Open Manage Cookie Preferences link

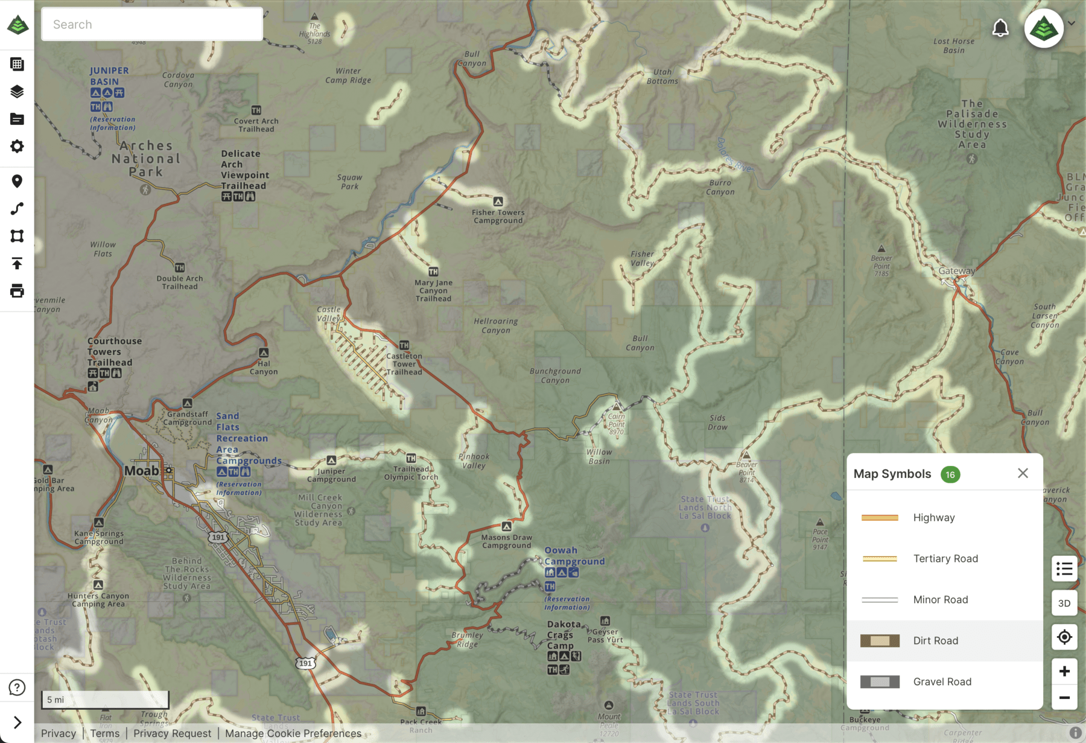(x=293, y=733)
